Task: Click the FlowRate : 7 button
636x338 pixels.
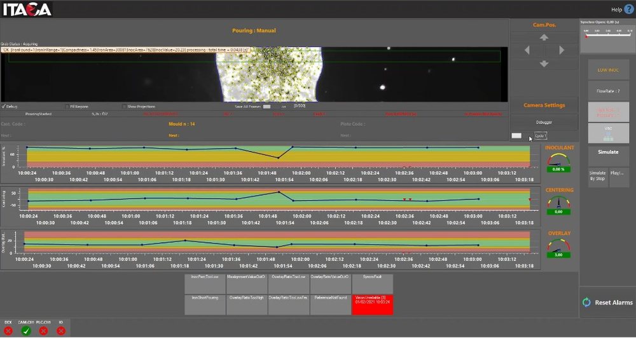Action: point(608,91)
